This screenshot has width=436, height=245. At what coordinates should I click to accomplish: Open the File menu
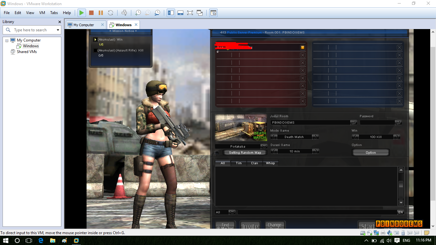pyautogui.click(x=7, y=13)
